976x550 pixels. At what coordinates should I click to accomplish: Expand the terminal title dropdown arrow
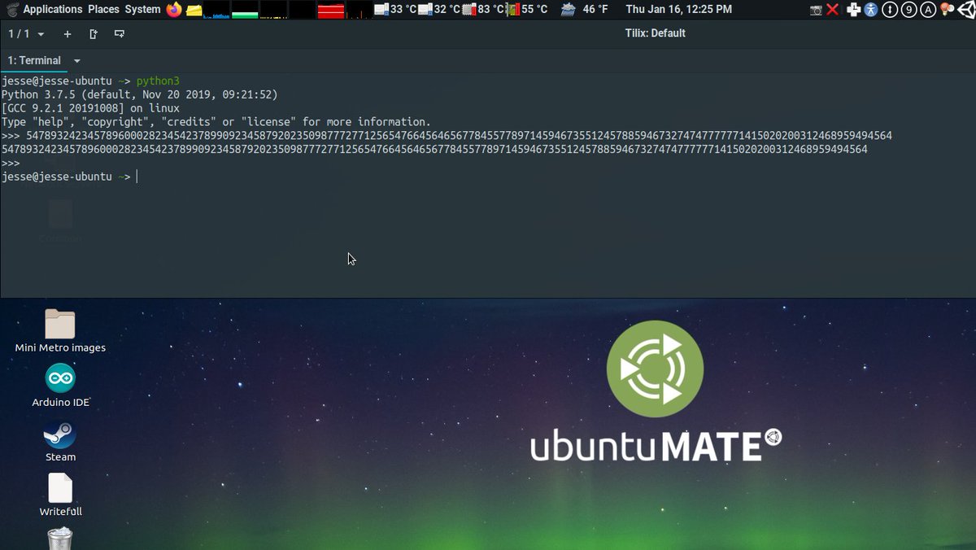tap(77, 61)
